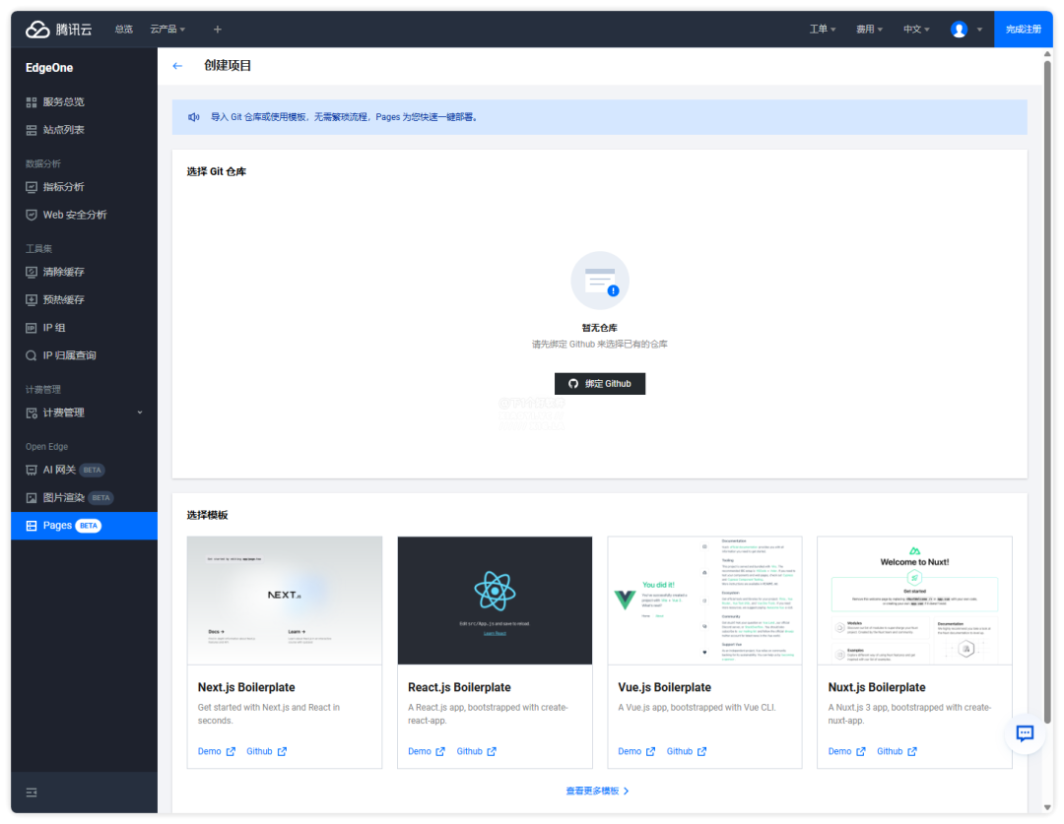The image size is (1064, 824).
Task: Expand the 云产品 dropdown
Action: pos(167,30)
